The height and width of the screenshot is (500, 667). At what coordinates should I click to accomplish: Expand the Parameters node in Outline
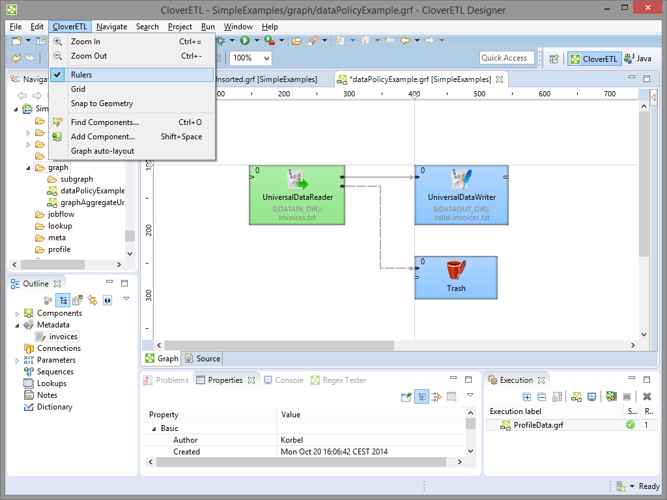click(17, 361)
